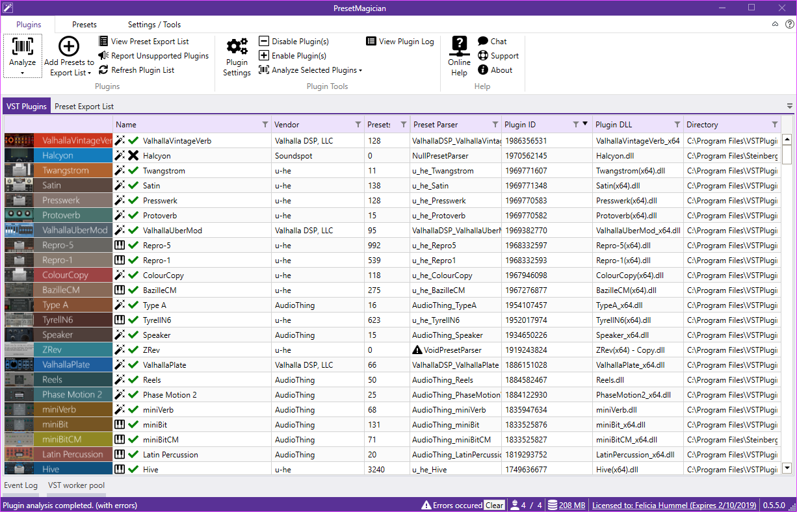Open the Plugin DLL column filter
This screenshot has height=512, width=797.
pos(677,125)
